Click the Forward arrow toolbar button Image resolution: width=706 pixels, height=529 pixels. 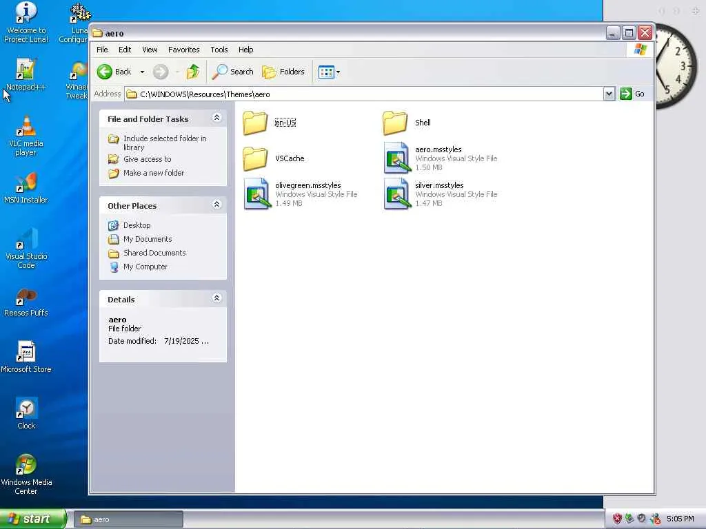161,72
